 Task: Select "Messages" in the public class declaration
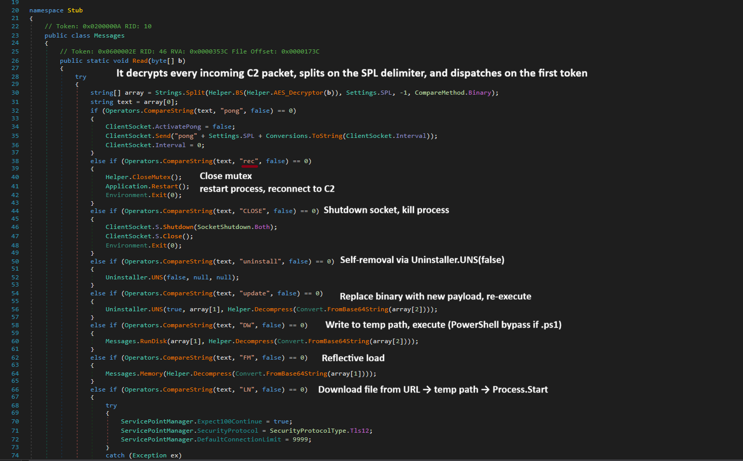(x=109, y=36)
